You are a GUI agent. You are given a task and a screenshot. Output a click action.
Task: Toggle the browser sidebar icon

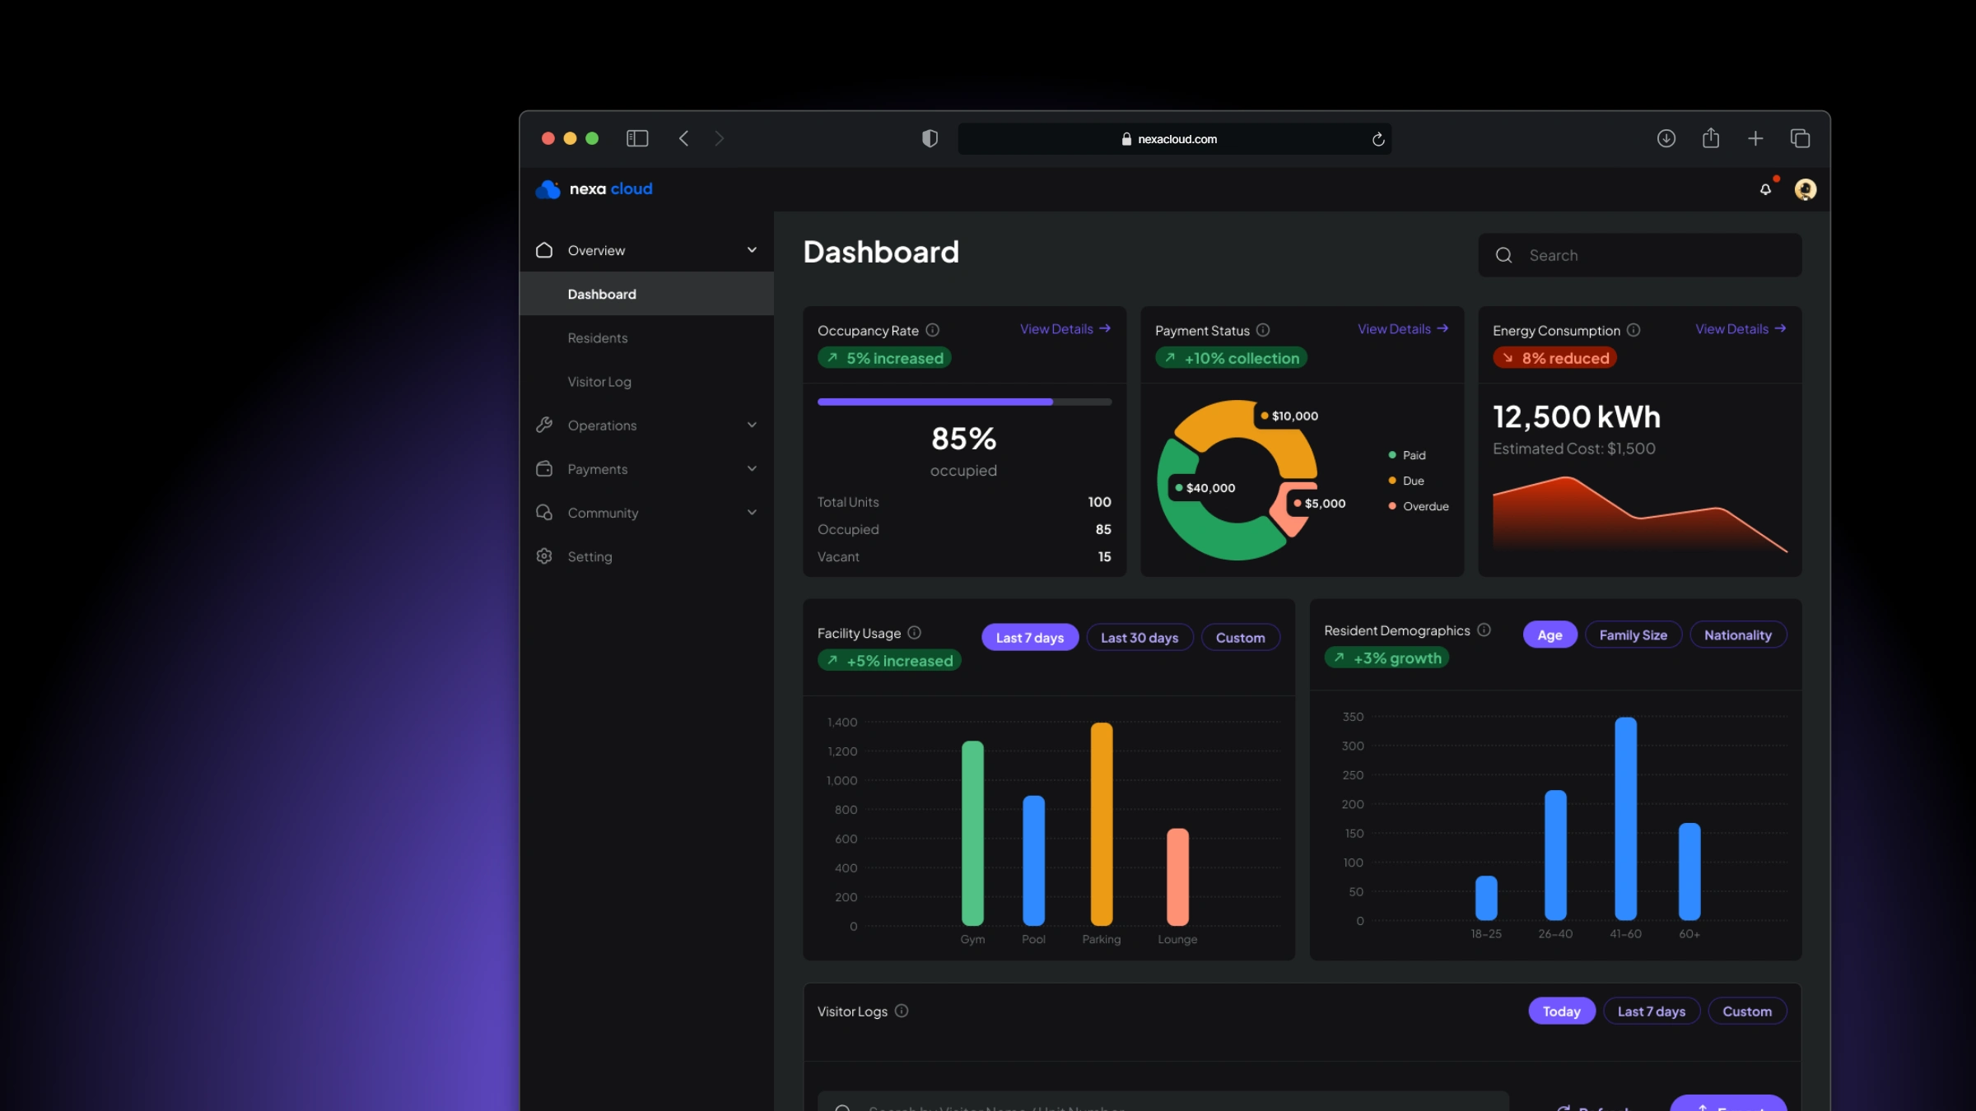click(637, 138)
